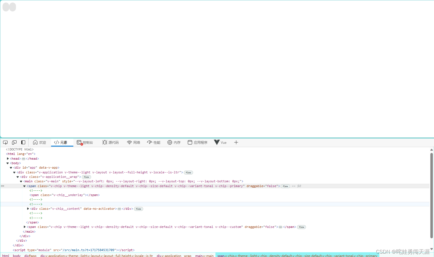Image resolution: width=434 pixels, height=257 pixels.
Task: Select the v-chip__underlay span line
Action: pyautogui.click(x=64, y=195)
